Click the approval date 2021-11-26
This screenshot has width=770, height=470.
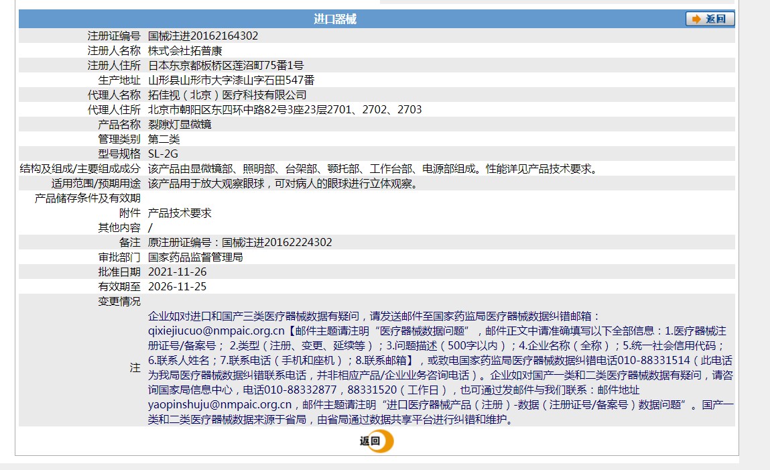(x=177, y=272)
